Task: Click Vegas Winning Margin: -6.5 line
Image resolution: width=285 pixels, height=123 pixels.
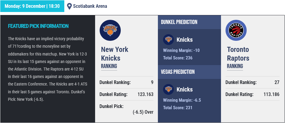Action: (182, 100)
